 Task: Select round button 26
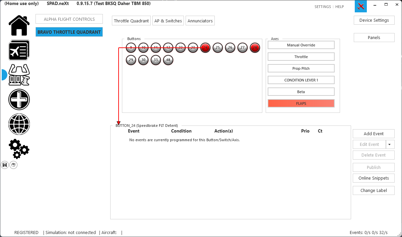coord(230,48)
